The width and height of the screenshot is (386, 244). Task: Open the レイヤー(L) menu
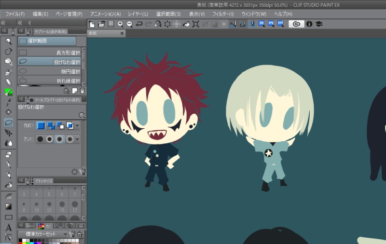pyautogui.click(x=138, y=14)
